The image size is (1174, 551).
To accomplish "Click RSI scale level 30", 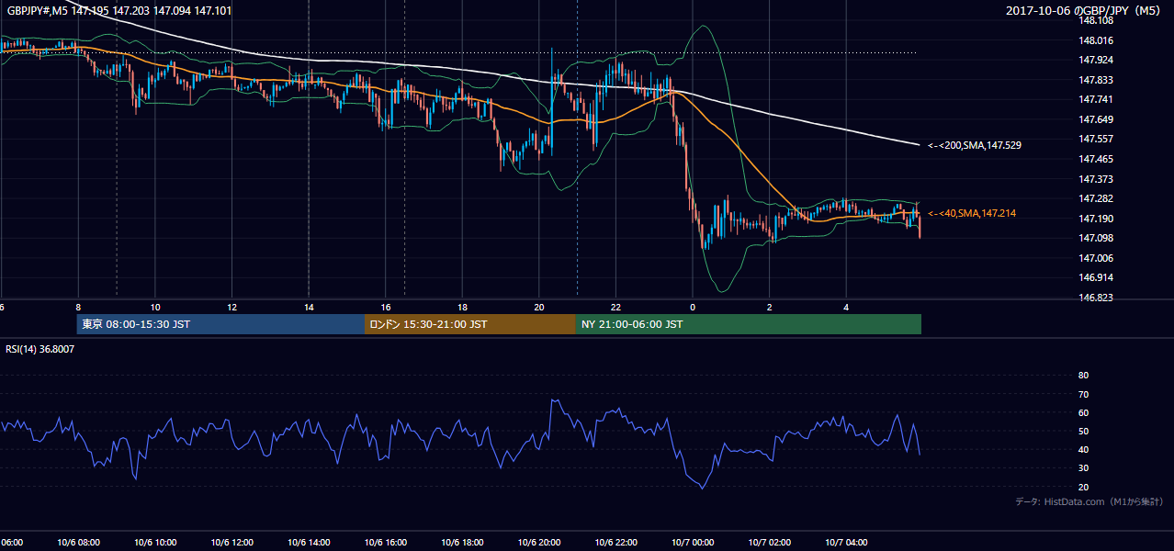I will (1083, 468).
